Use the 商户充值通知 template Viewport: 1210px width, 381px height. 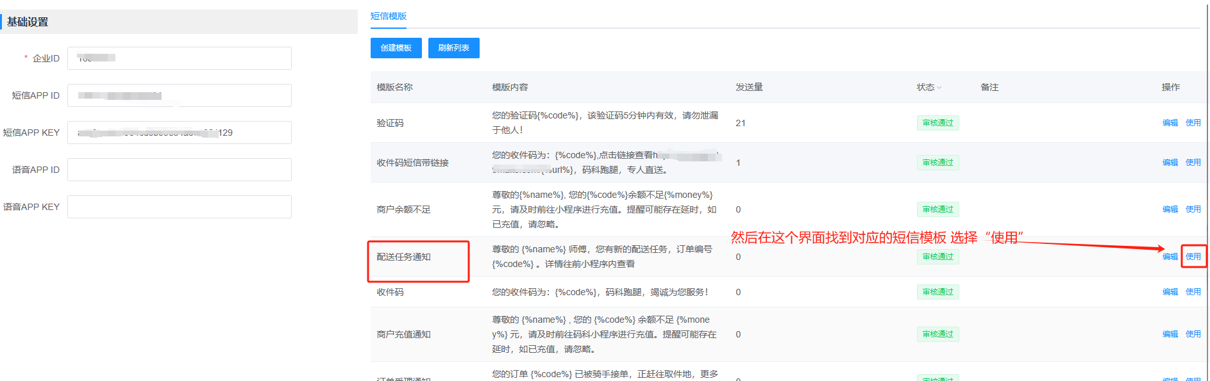coord(1193,334)
